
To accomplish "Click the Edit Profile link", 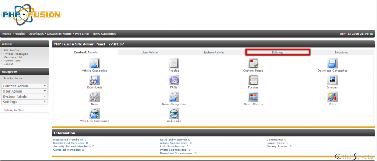I will tap(11, 50).
